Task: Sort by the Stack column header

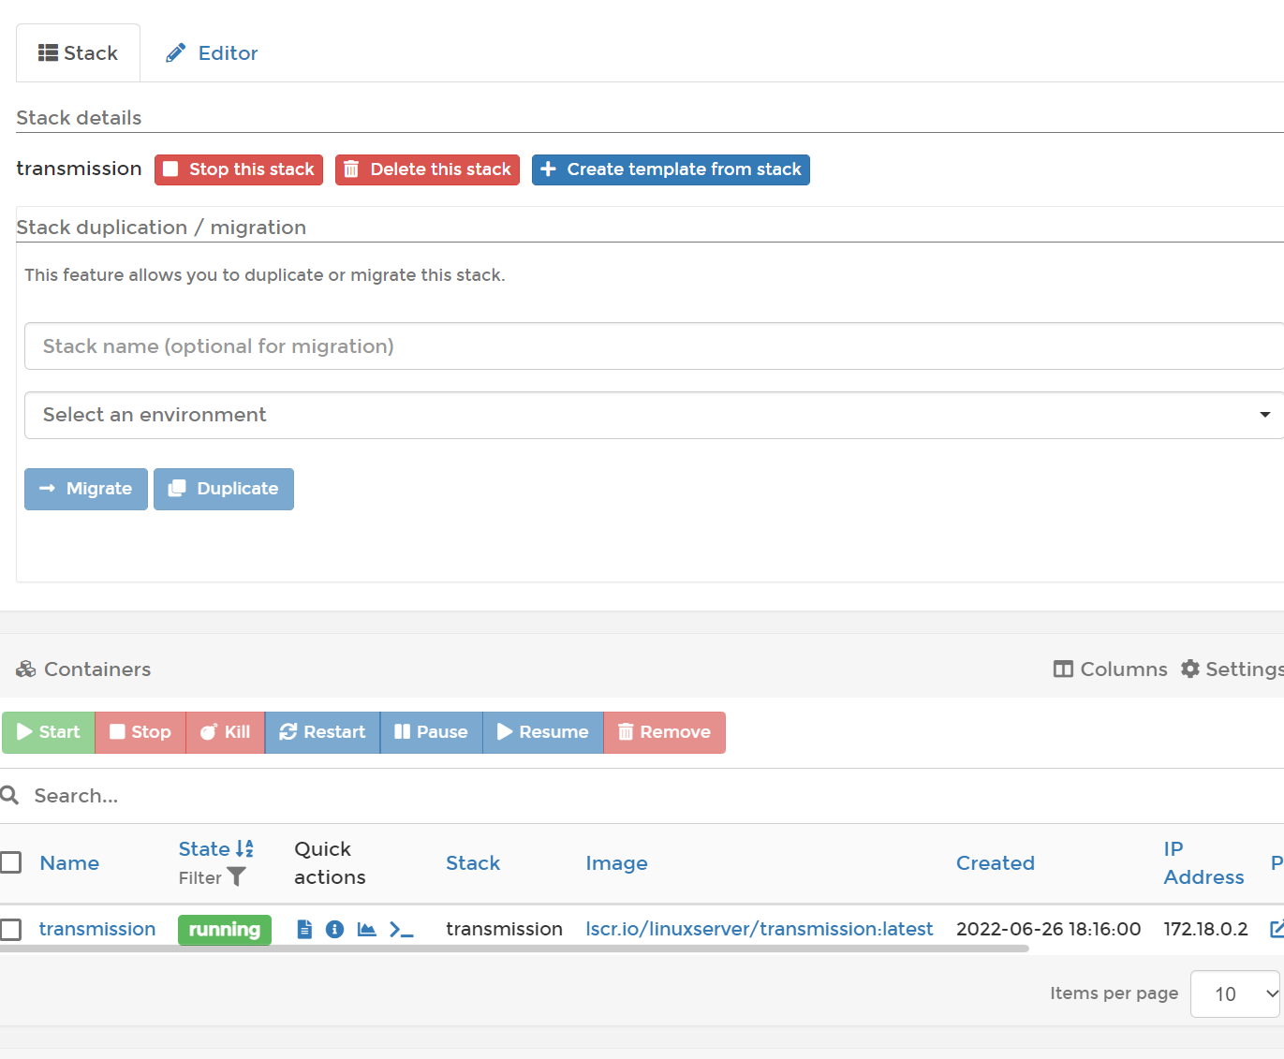Action: click(473, 863)
